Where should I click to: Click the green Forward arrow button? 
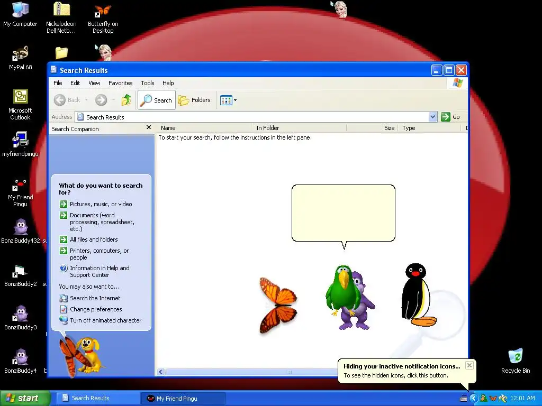(x=101, y=100)
